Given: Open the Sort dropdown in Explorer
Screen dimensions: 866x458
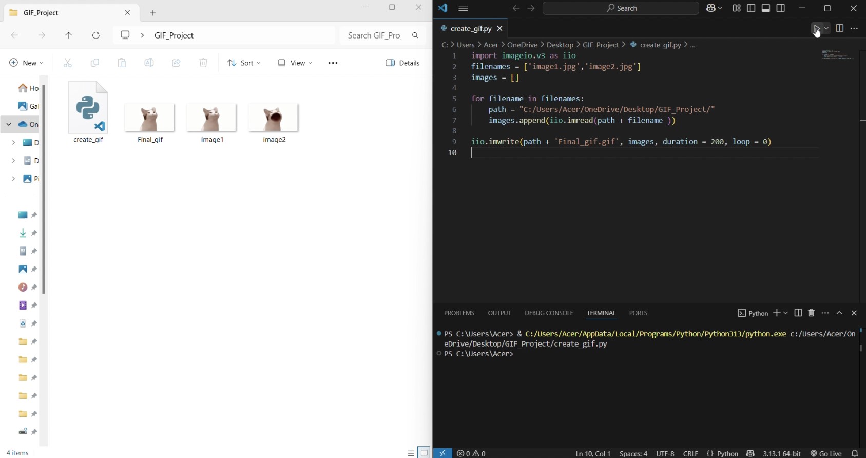Looking at the screenshot, I should click(244, 63).
